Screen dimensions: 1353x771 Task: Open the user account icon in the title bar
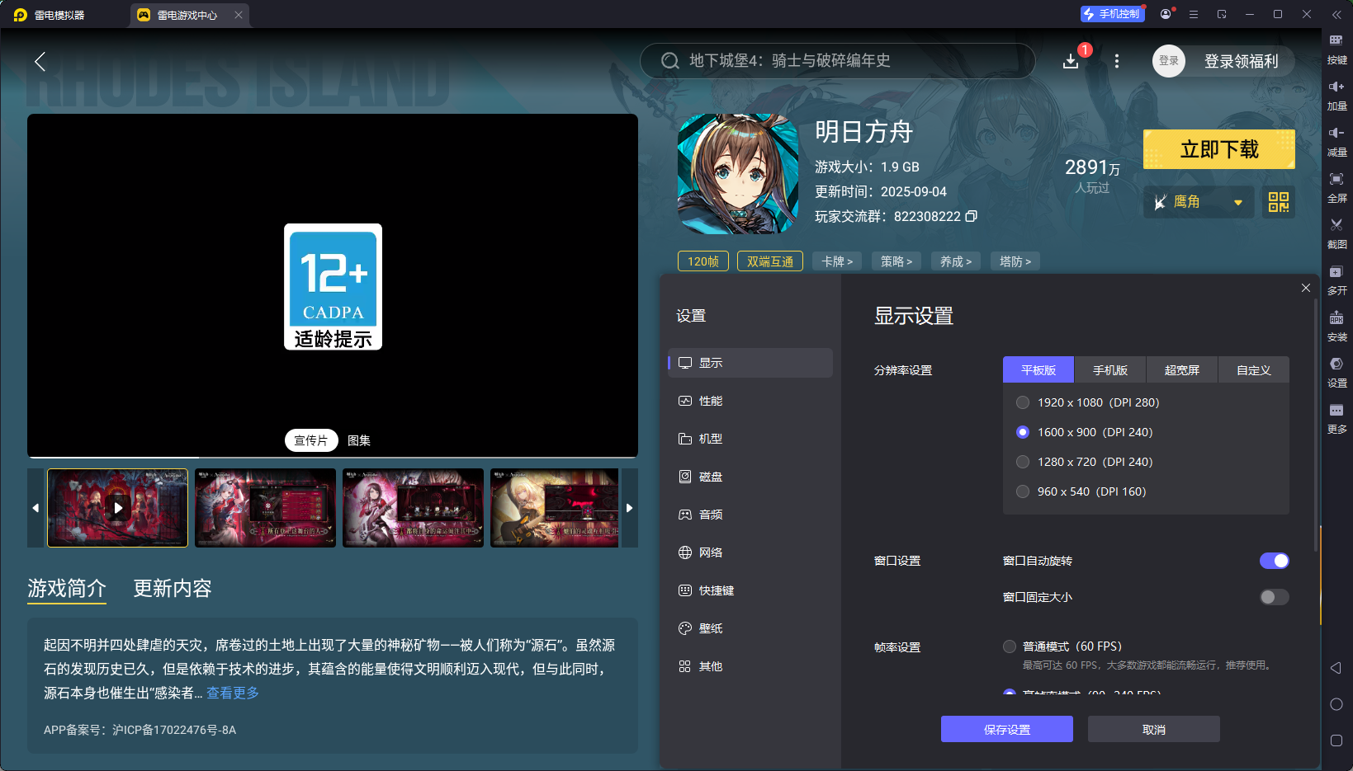point(1166,14)
